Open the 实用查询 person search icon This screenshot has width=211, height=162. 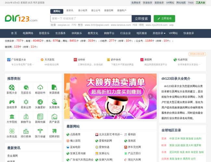click(x=54, y=102)
